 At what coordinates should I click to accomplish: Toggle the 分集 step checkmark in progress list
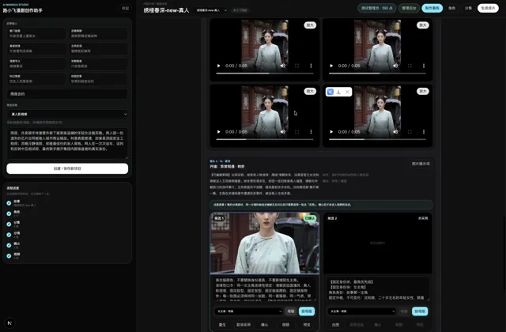(9, 224)
